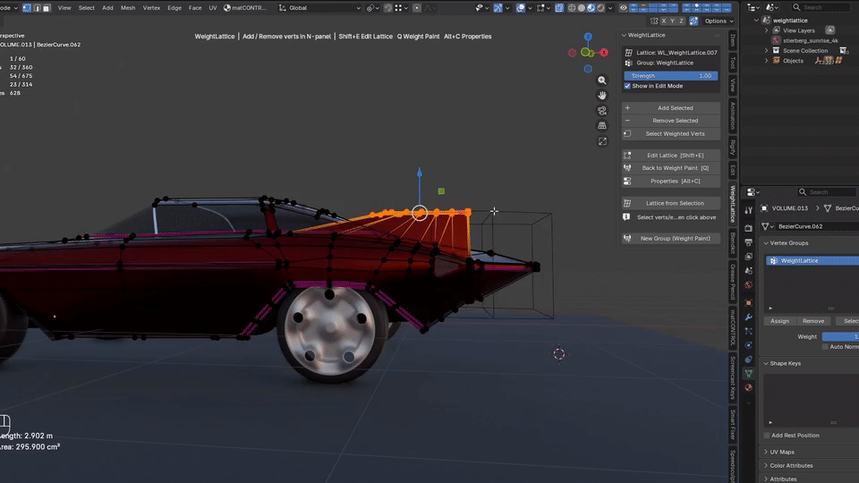Switch perspective/orthographic grid icon
This screenshot has height=483, width=859.
[x=602, y=126]
